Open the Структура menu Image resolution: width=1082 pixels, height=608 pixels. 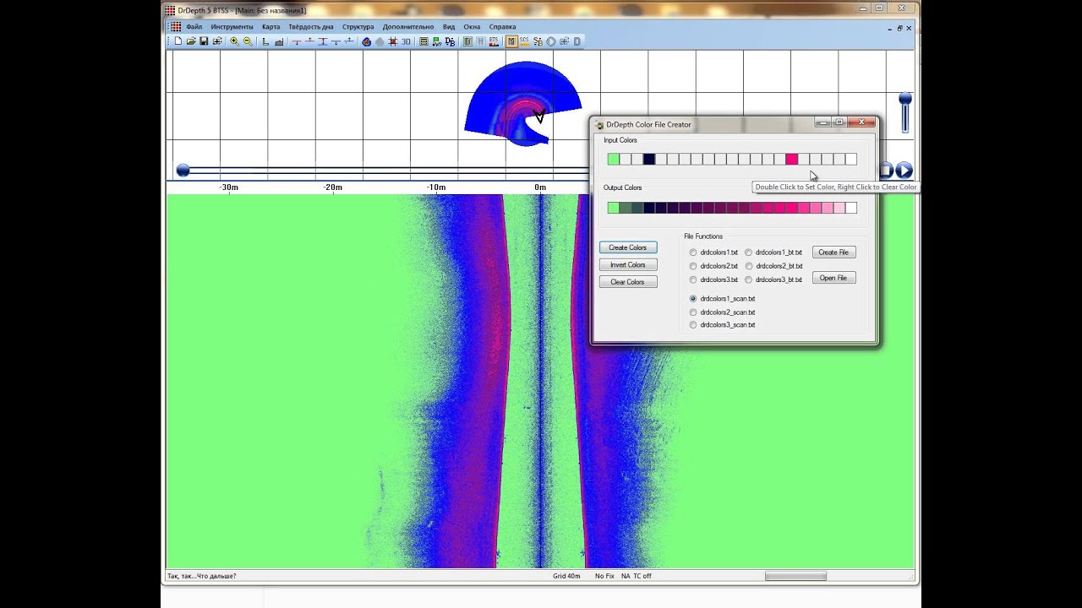358,27
